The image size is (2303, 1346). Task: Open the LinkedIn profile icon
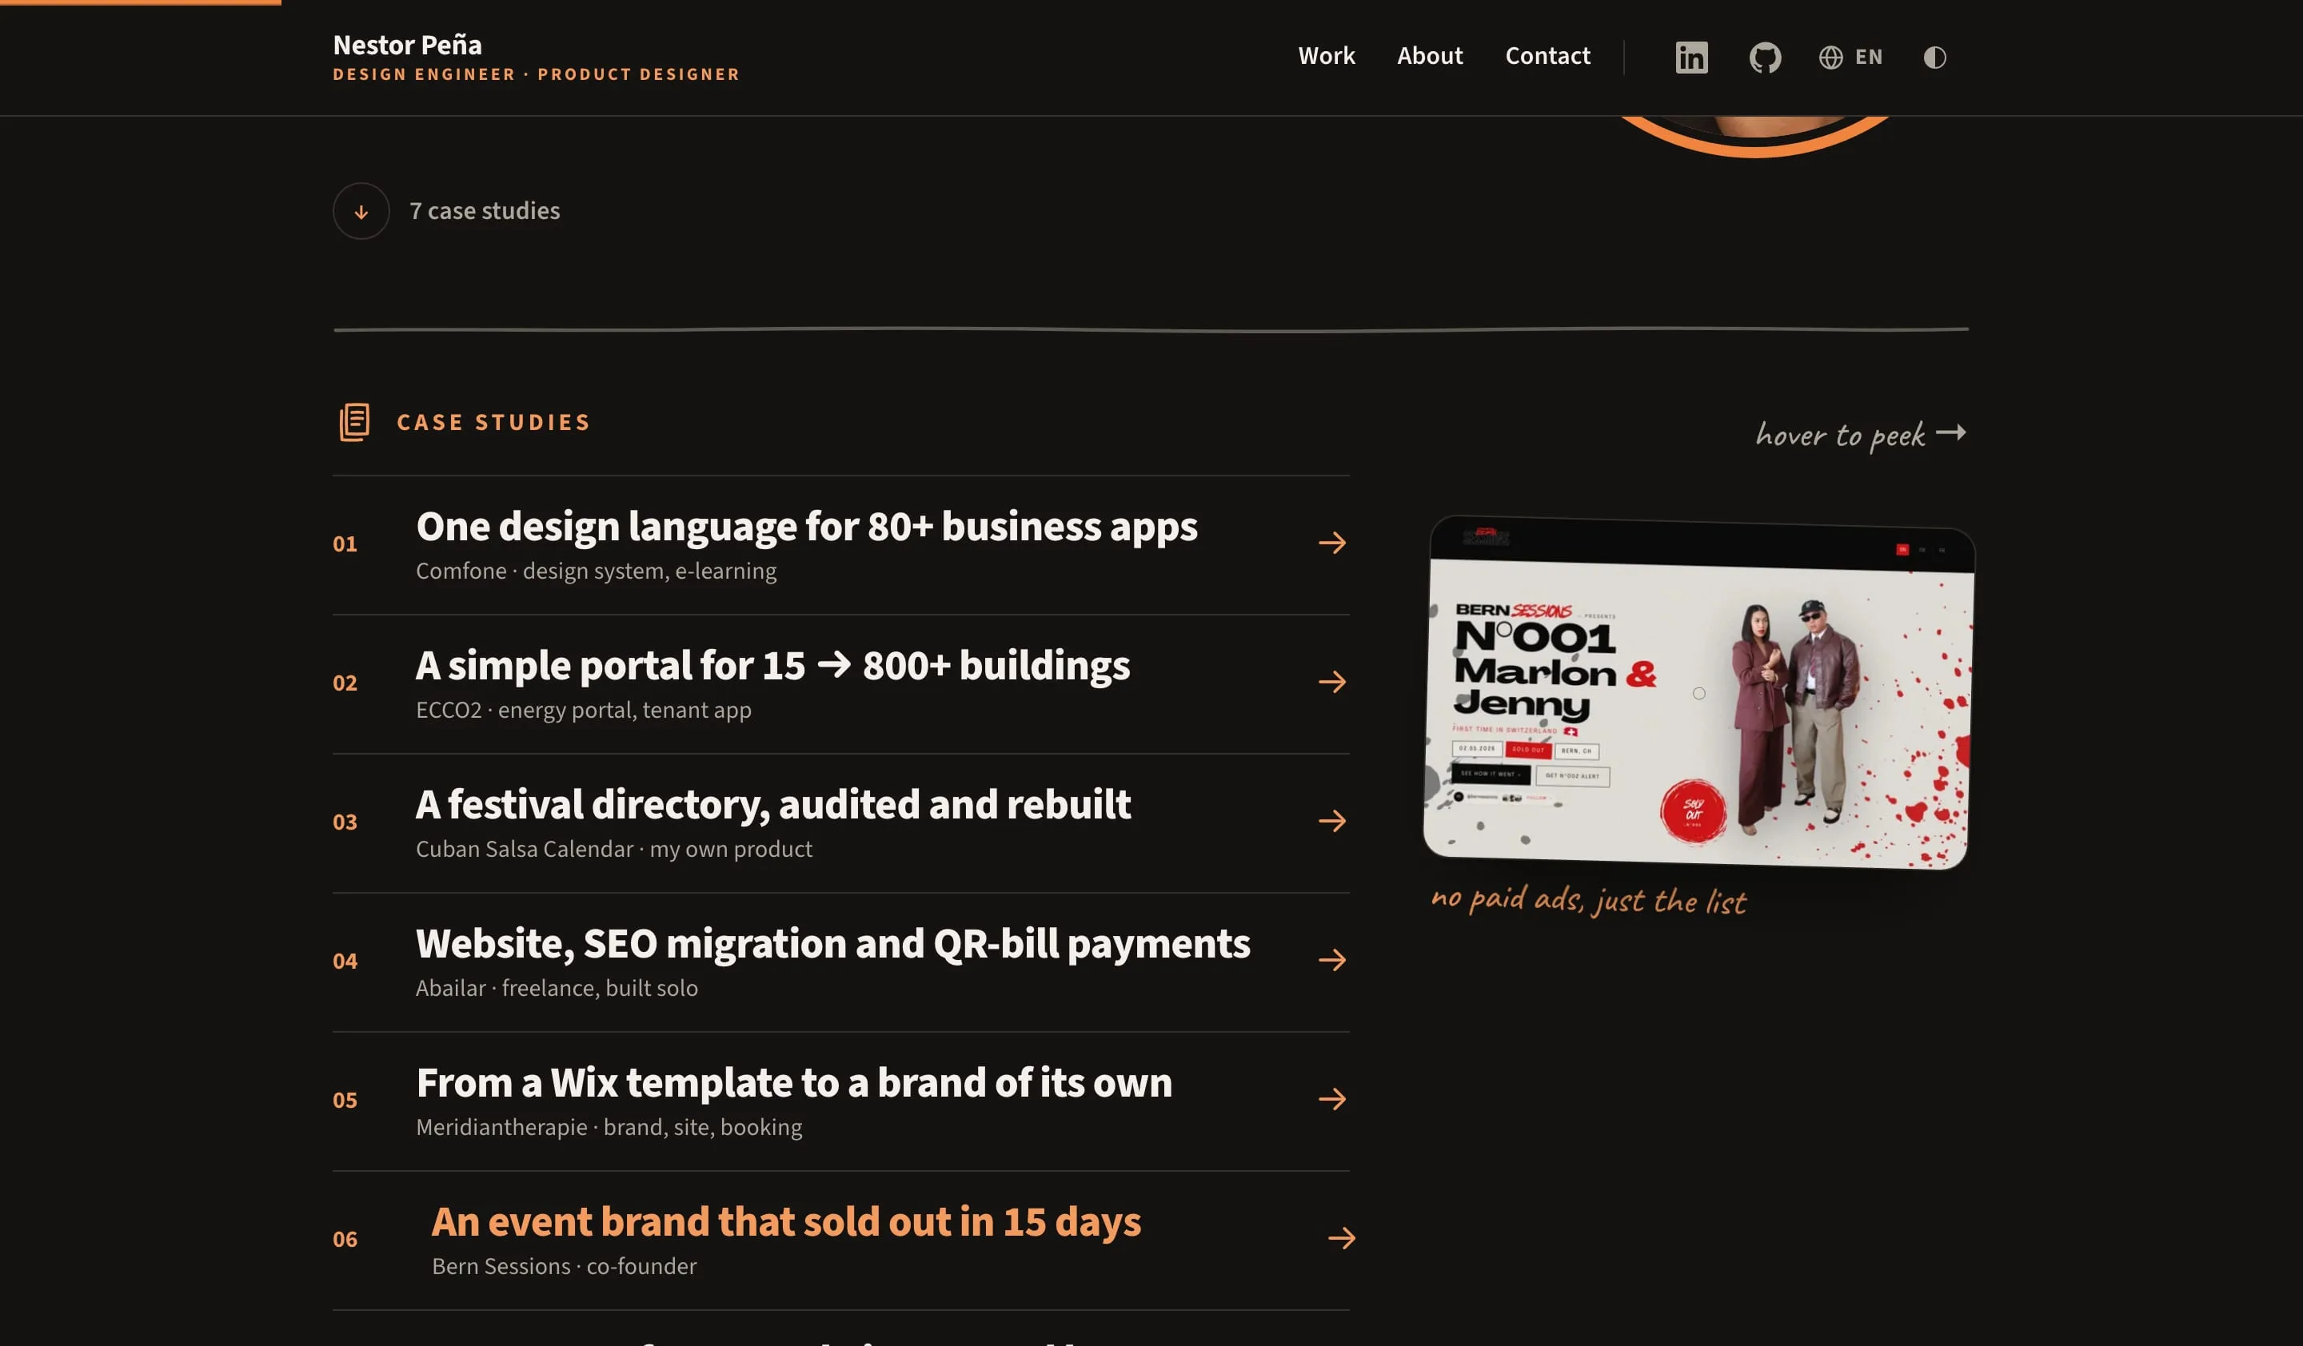click(1690, 57)
